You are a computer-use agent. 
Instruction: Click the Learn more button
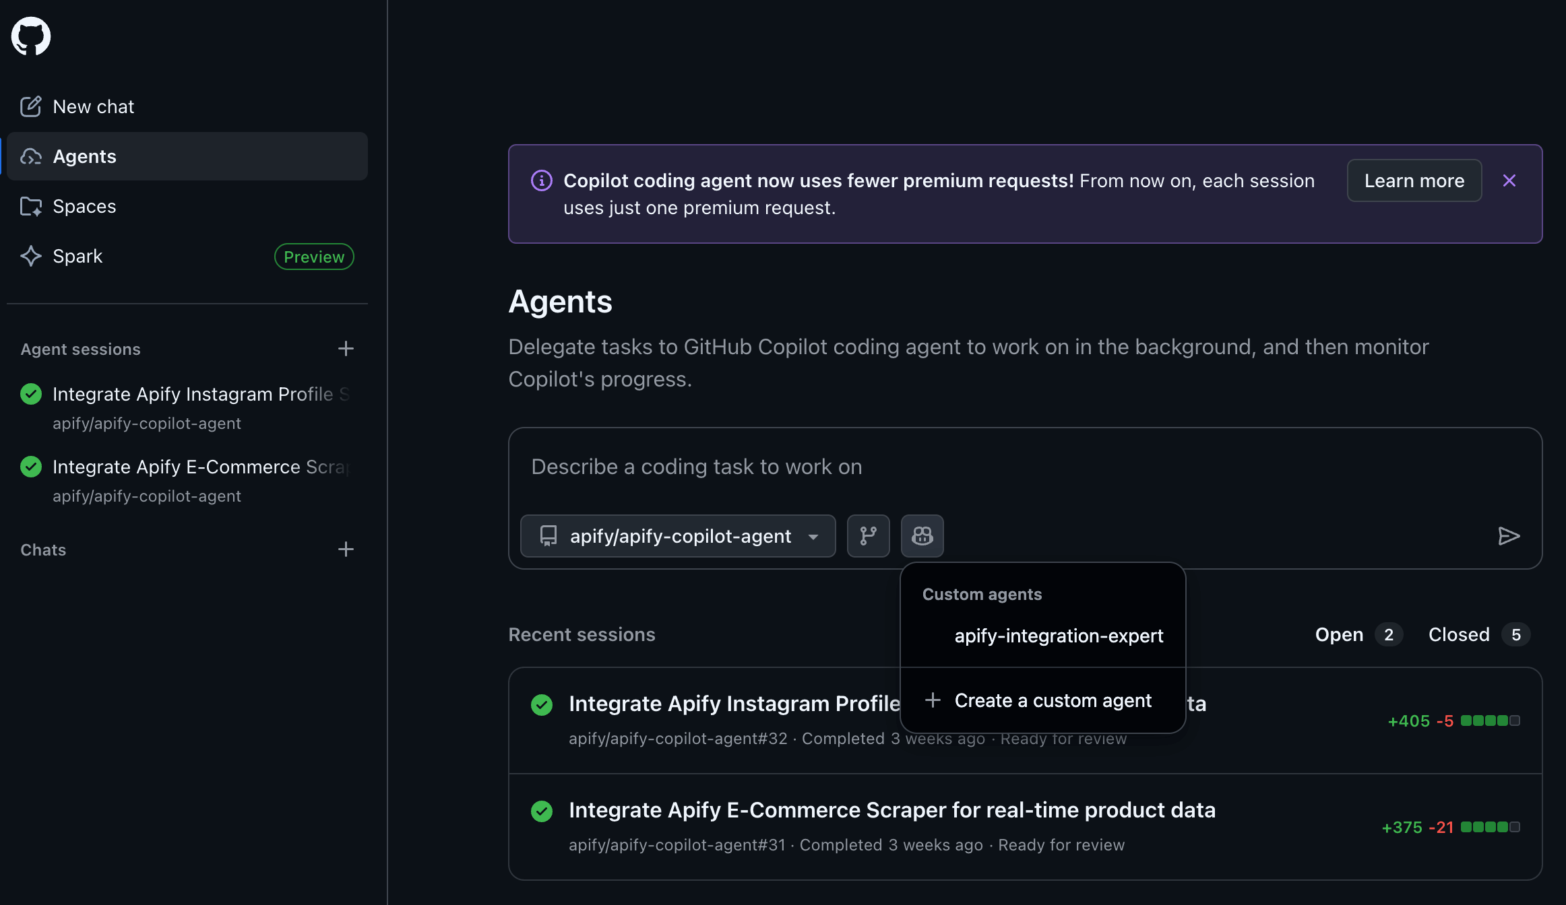point(1414,180)
